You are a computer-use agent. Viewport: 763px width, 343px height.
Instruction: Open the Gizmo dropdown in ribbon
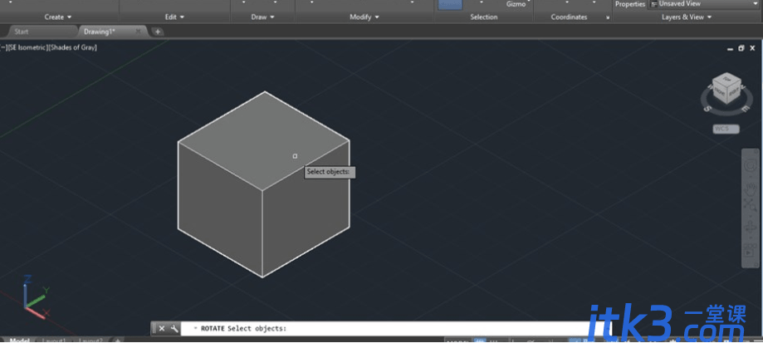tap(516, 4)
